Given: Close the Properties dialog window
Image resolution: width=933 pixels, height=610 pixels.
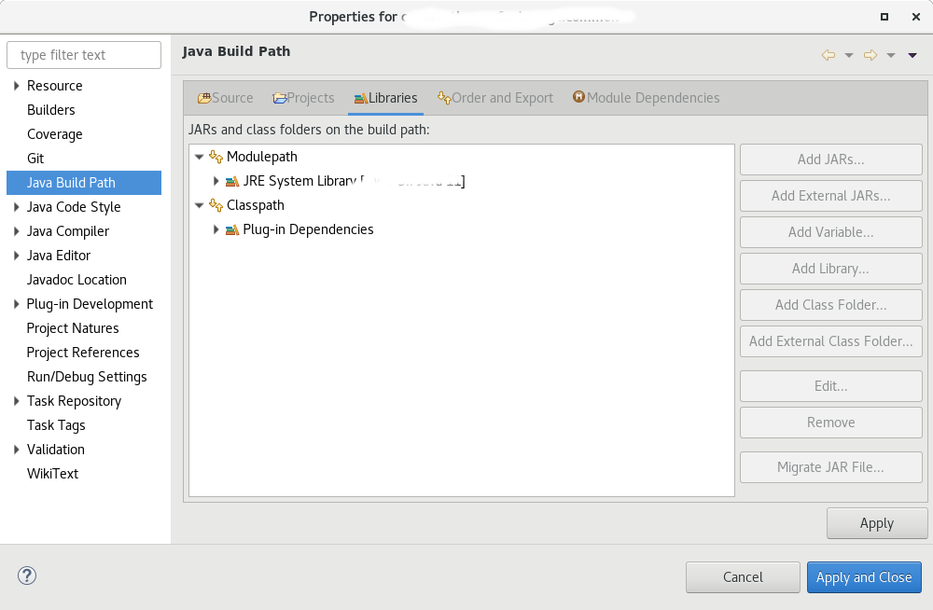Looking at the screenshot, I should click(x=916, y=17).
